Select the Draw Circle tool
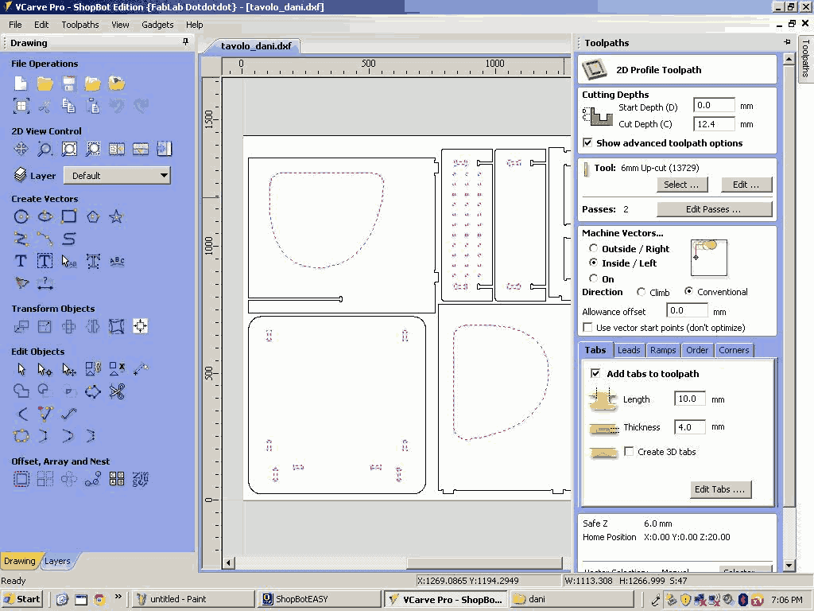The image size is (814, 611). (x=21, y=216)
